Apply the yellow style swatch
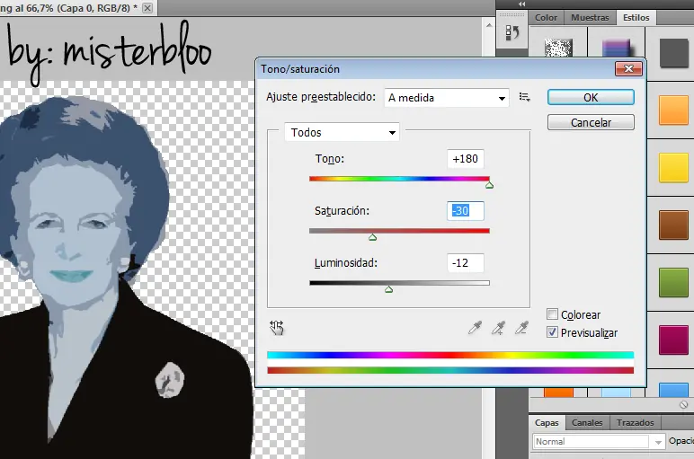This screenshot has width=694, height=459. tap(673, 168)
